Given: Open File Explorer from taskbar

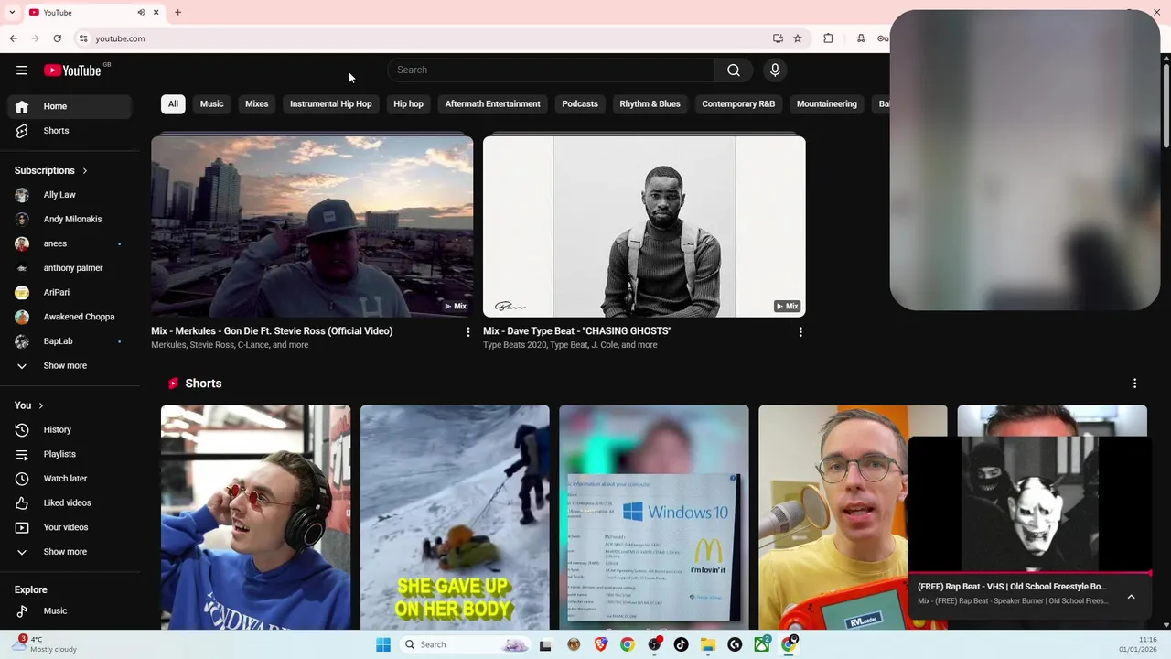Looking at the screenshot, I should coord(707,644).
